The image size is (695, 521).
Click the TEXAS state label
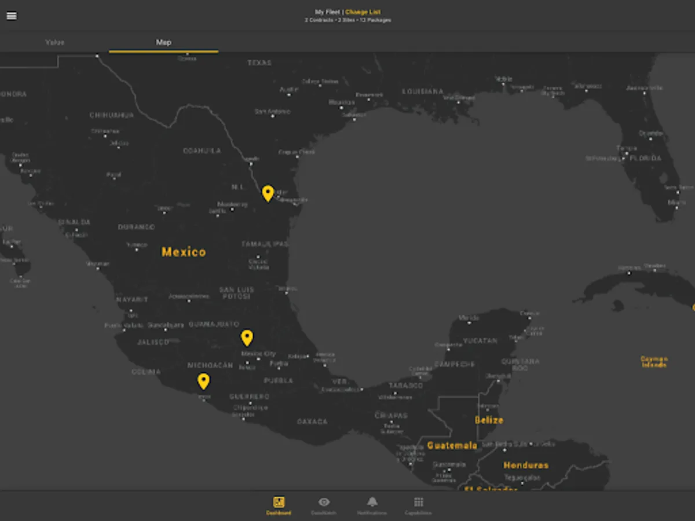[259, 63]
